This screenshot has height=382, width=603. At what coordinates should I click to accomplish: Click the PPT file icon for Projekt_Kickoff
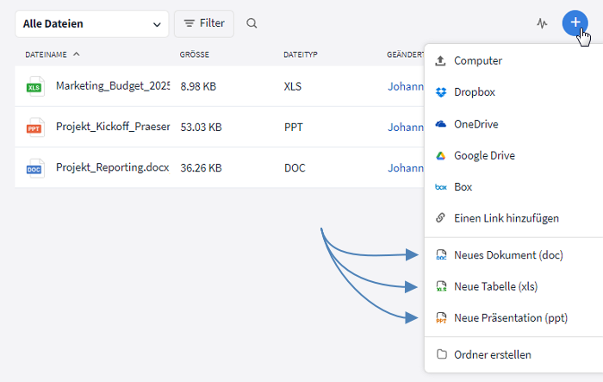point(34,128)
